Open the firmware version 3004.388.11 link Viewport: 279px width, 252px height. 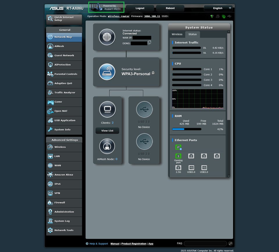[x=152, y=16]
